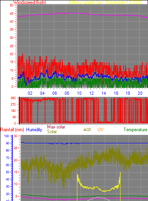Click the yellow '24 hour graph day : December 13 2022' heading
Viewport: 148px width, 201px height.
click(x=105, y=2)
